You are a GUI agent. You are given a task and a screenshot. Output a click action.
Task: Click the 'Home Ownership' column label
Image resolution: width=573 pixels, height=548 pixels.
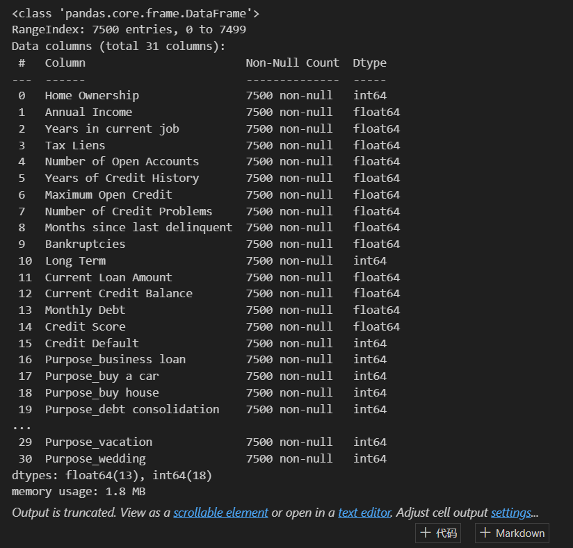point(91,95)
